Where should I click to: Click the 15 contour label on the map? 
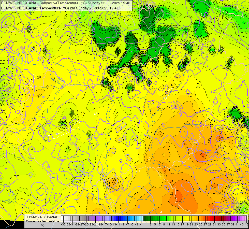(x=139, y=39)
